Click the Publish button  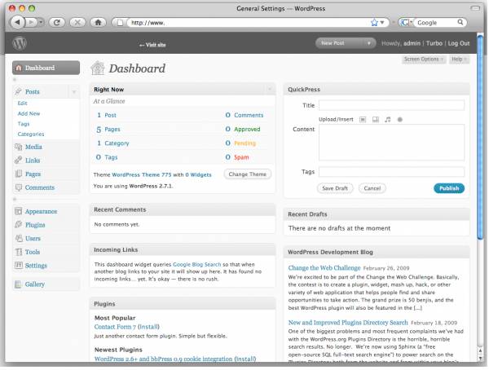click(449, 188)
